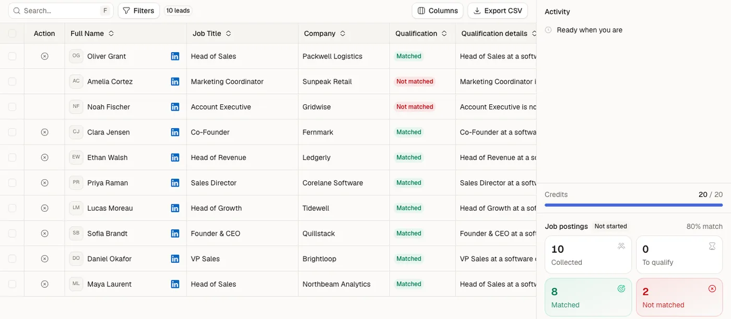
Task: Sort by the Company column header
Action: tap(325, 33)
